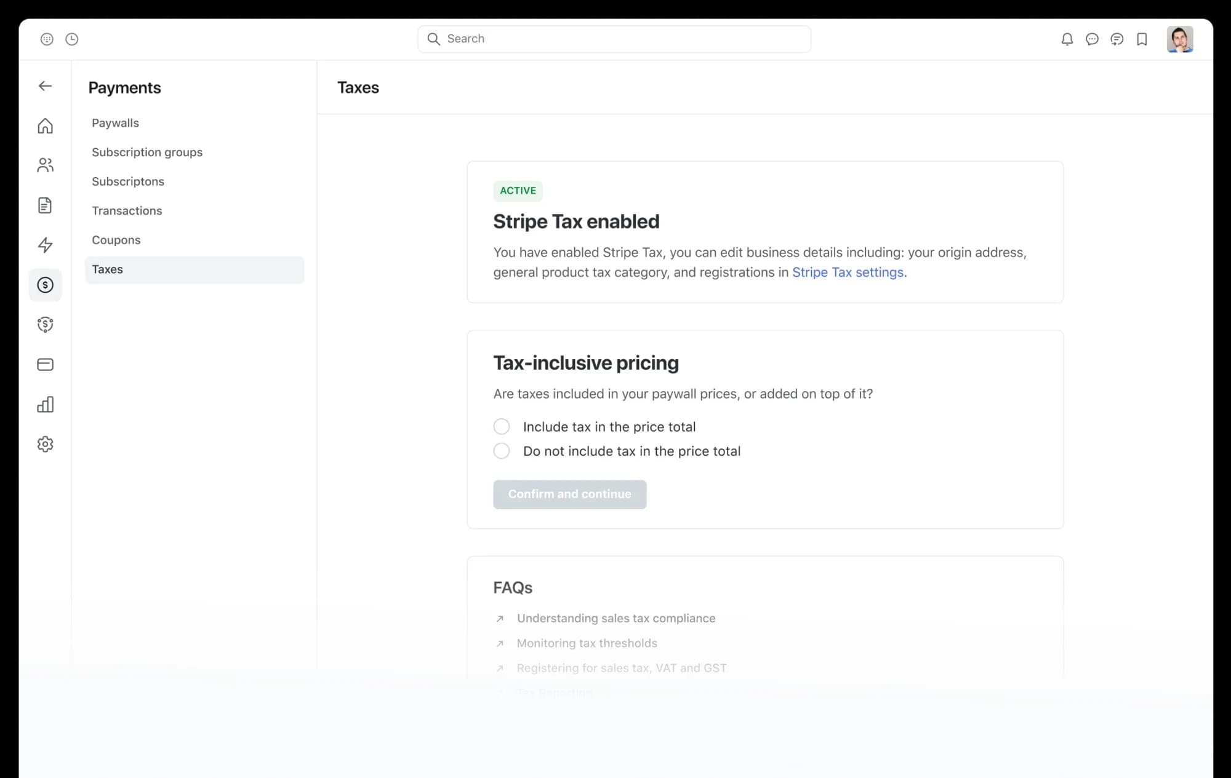This screenshot has width=1231, height=778.
Task: Open the Stripe Tax settings link
Action: coord(848,272)
